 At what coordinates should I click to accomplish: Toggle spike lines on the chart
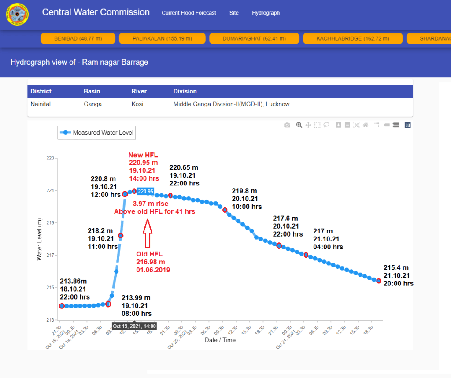[377, 125]
